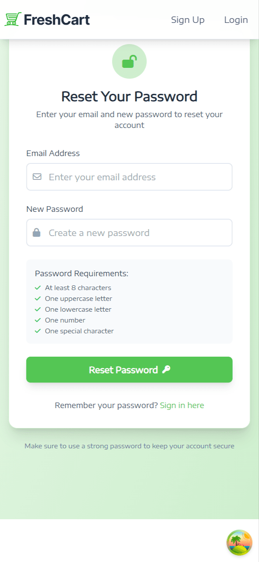The width and height of the screenshot is (259, 562).
Task: Go to the Login page
Action: [x=236, y=20]
